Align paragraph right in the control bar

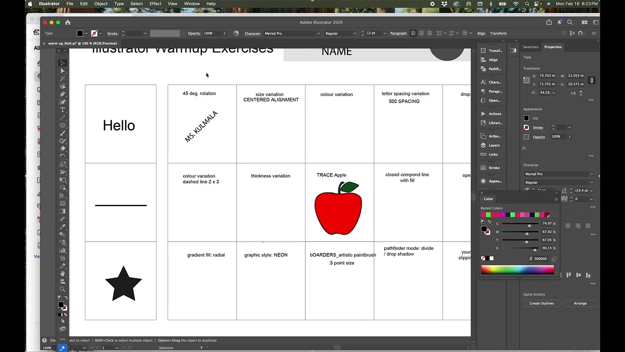coord(429,33)
